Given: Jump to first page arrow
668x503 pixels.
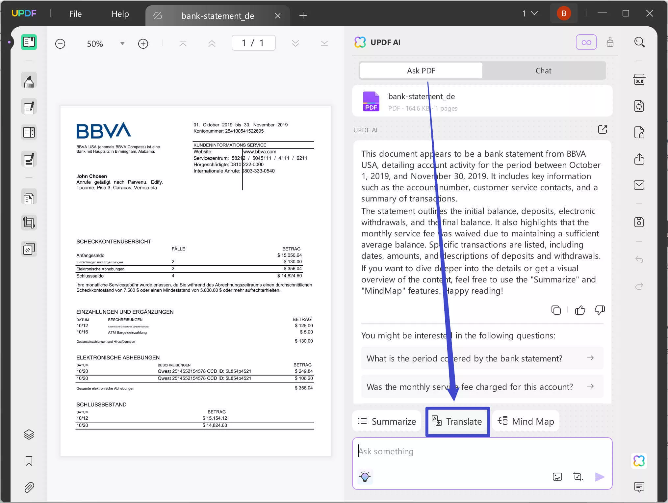Looking at the screenshot, I should pos(183,43).
